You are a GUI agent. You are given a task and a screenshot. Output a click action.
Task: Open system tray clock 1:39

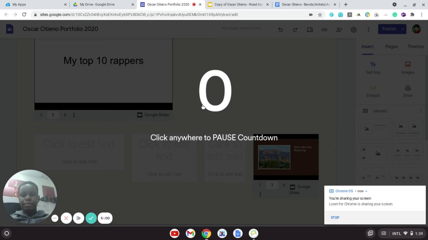419,233
